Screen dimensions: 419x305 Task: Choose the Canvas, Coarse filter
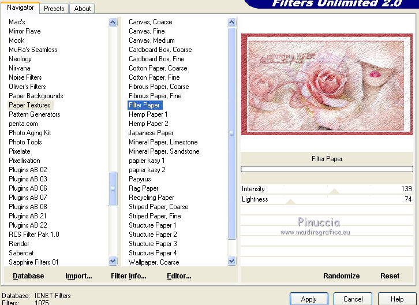pyautogui.click(x=150, y=22)
